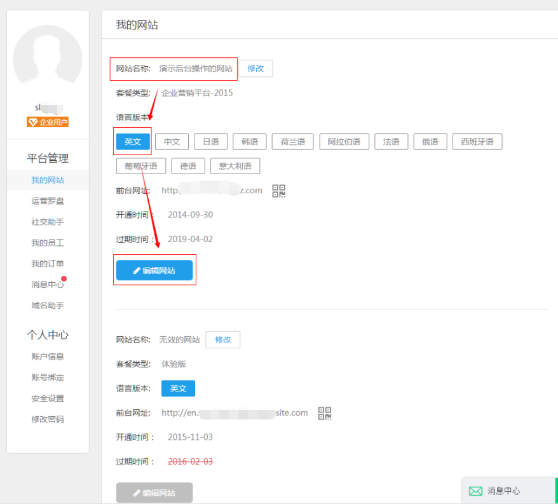The height and width of the screenshot is (504, 558).
Task: Click the red expired date 2016-02-03
Action: 190,461
